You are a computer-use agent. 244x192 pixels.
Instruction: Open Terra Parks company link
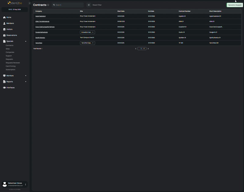(x=39, y=43)
